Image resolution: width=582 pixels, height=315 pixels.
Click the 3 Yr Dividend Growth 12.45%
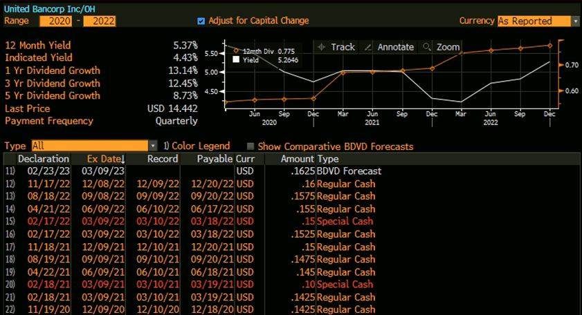(183, 84)
